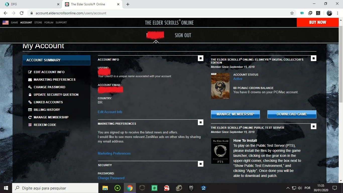
Task: Switch to the DFG browser tab
Action: coord(31,4)
